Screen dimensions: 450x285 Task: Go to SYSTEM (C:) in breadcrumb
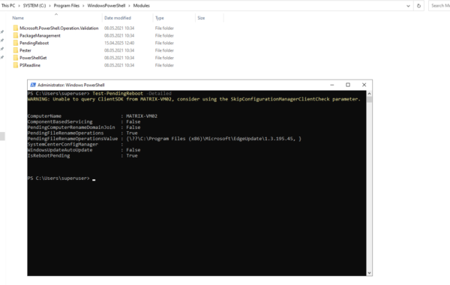[x=34, y=5]
